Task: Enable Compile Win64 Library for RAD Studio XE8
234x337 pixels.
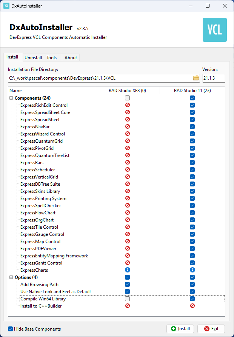Action: (128, 299)
